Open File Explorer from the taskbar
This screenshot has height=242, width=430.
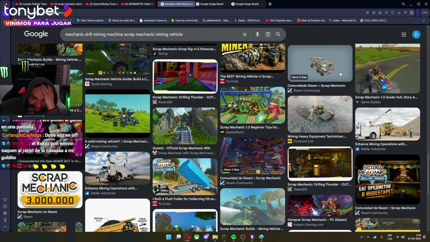(x=215, y=237)
